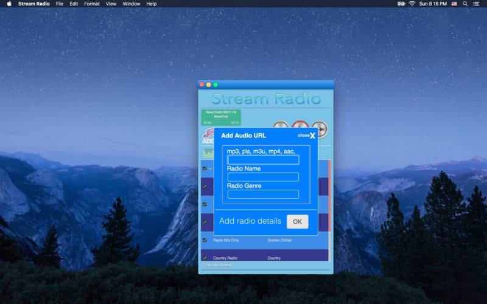Toggle the Radio 60s Only checkbox
Screen dimensions: 487x304
[205, 240]
